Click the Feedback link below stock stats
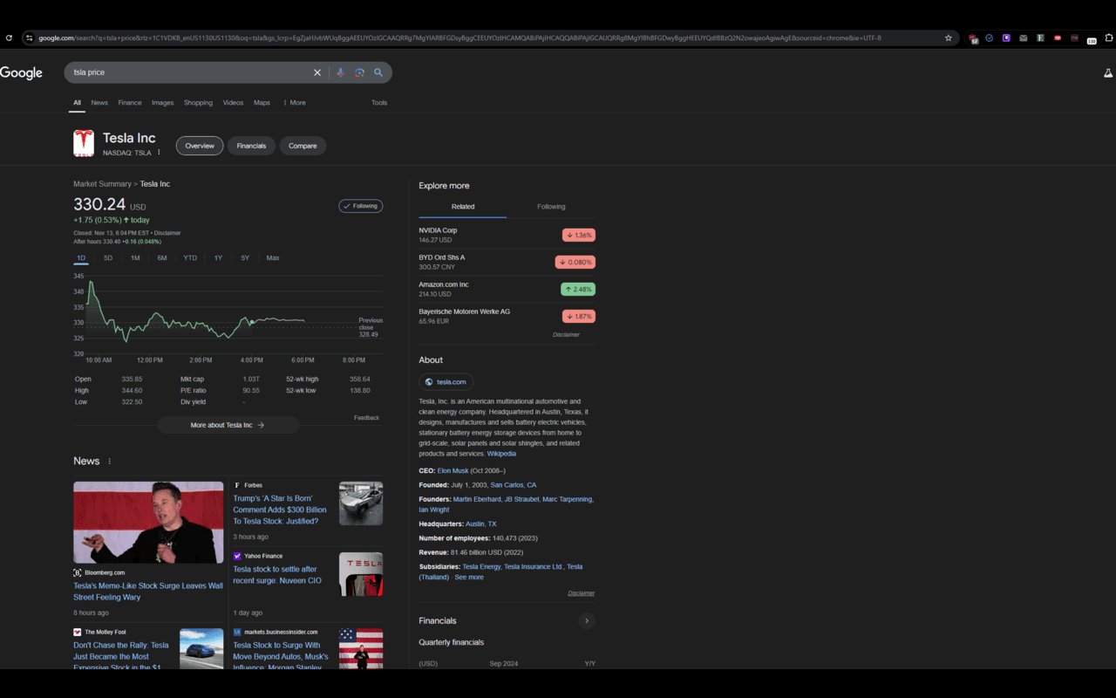Screen dimensions: 1116x698 click(x=366, y=418)
